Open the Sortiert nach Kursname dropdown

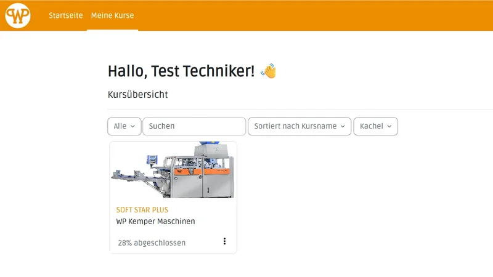pos(299,126)
